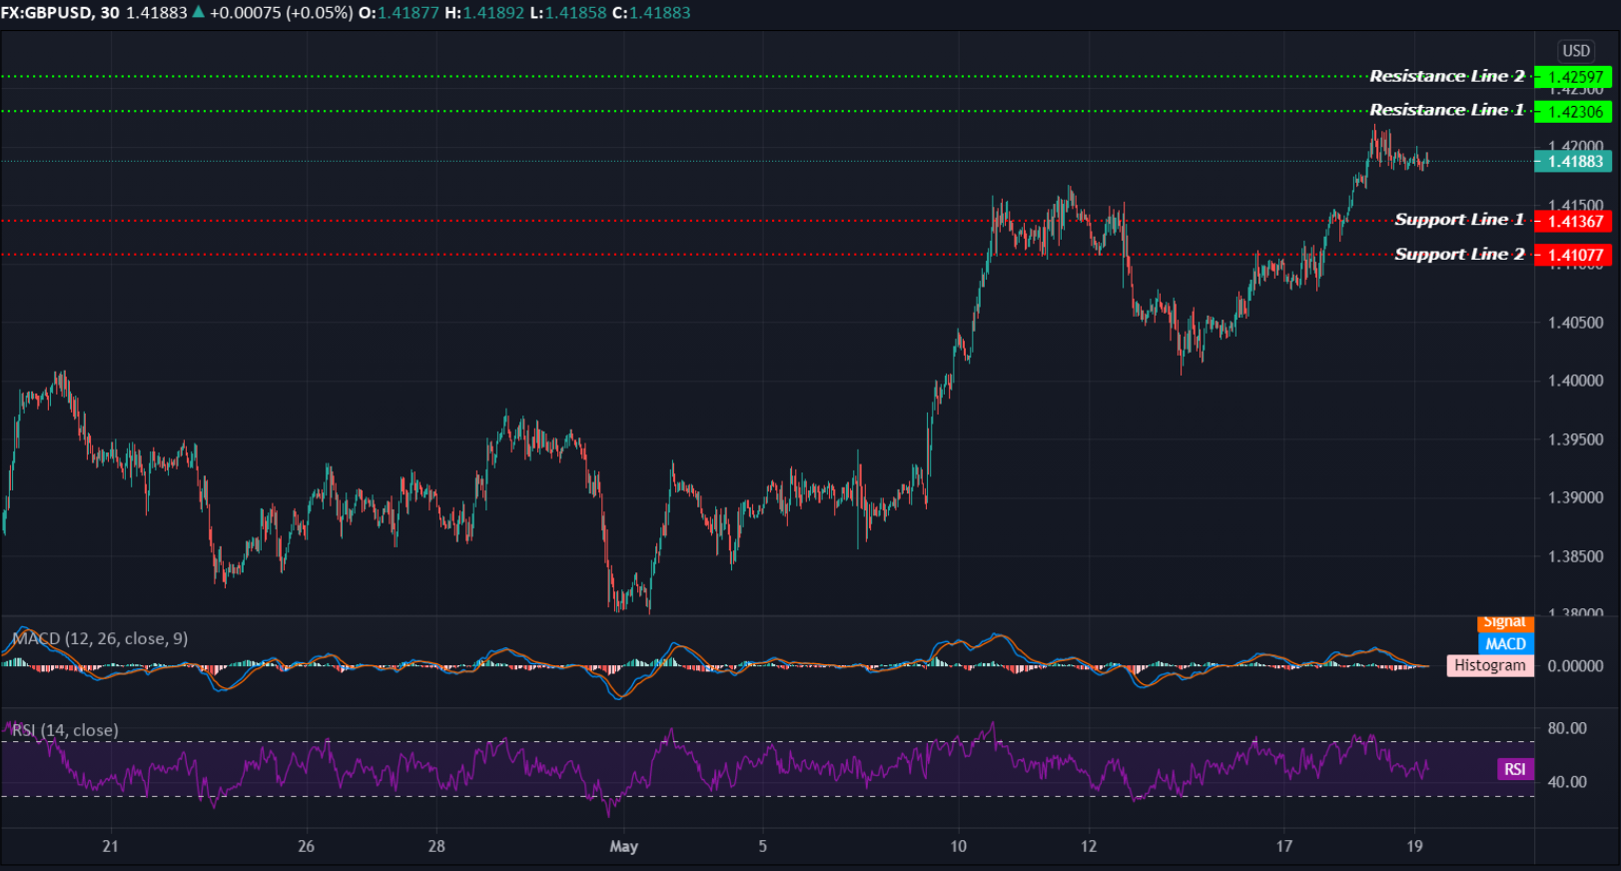Click the current price tag 1.41883
The image size is (1621, 871).
coord(1573,161)
